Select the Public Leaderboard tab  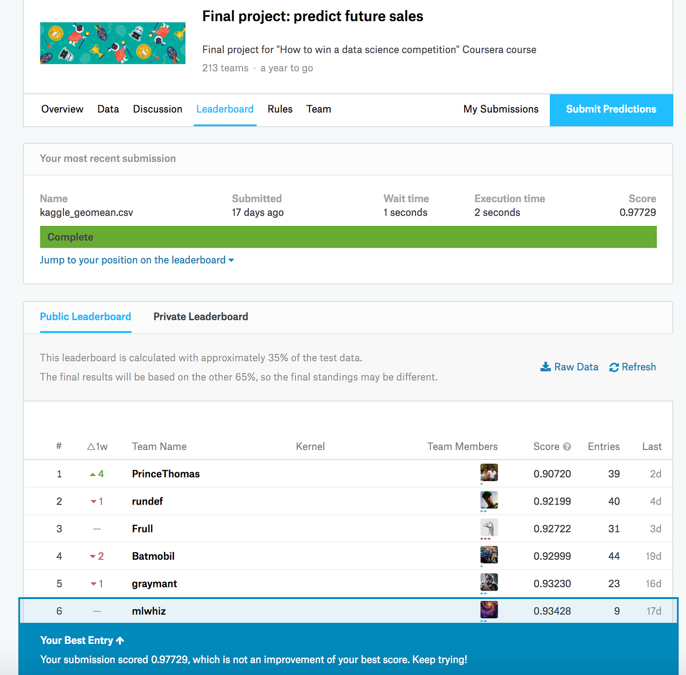(86, 317)
